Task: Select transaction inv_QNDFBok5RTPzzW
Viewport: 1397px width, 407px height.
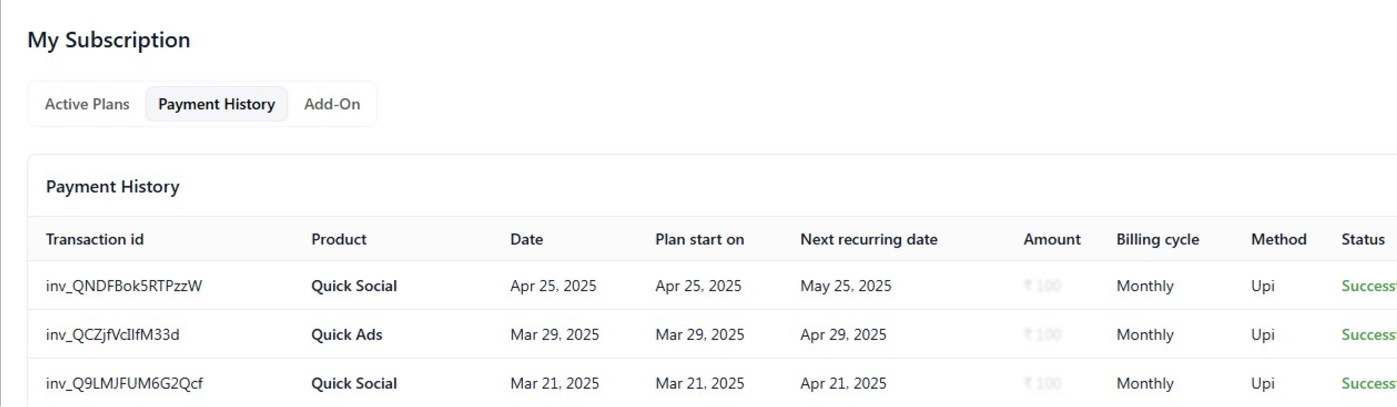Action: tap(124, 286)
